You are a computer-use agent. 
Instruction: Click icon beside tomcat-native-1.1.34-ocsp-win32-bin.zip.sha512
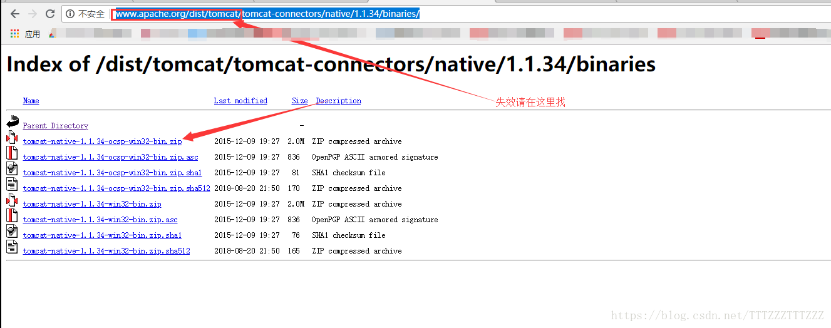click(x=12, y=185)
